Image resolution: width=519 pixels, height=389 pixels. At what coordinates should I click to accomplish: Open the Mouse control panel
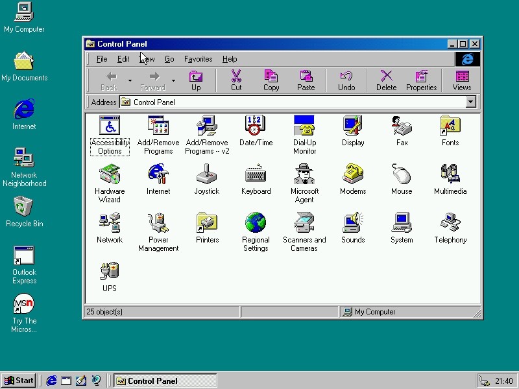401,175
